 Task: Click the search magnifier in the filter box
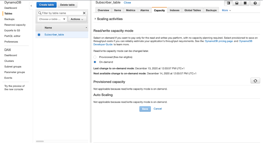(x=40, y=13)
